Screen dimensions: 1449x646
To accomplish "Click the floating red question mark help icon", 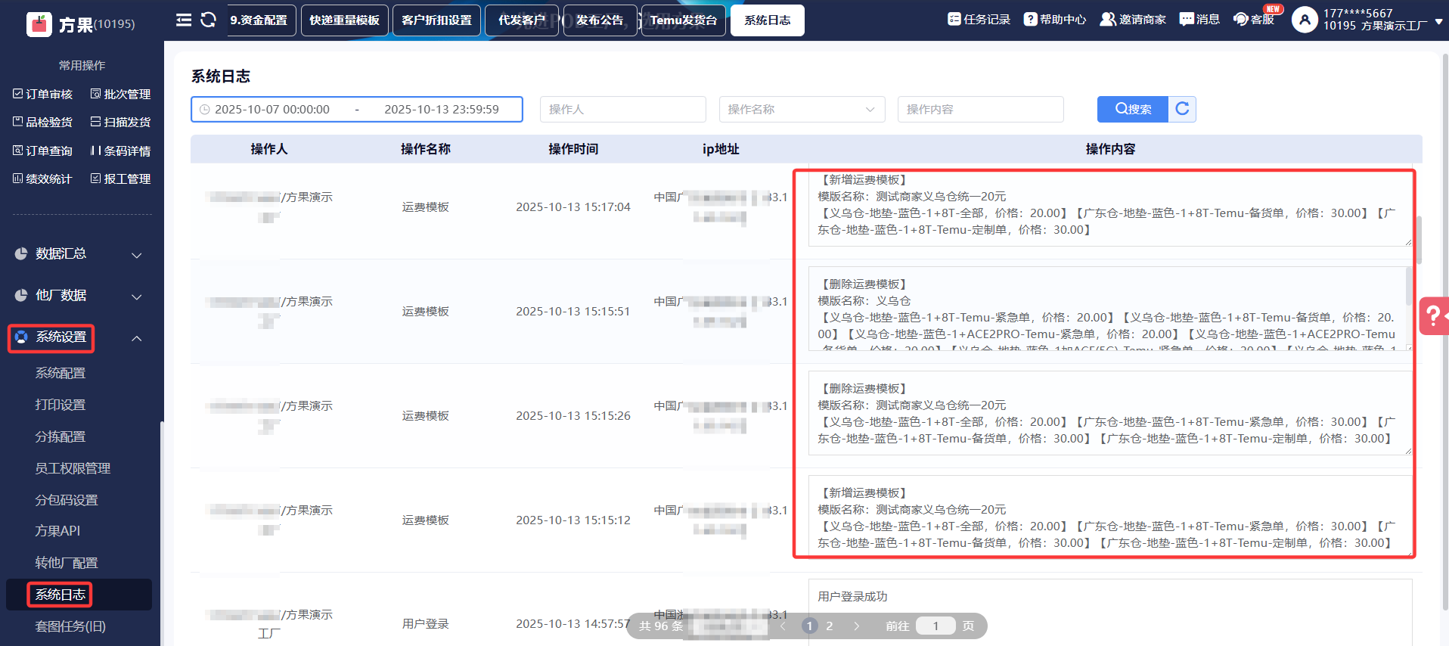I will pyautogui.click(x=1433, y=315).
